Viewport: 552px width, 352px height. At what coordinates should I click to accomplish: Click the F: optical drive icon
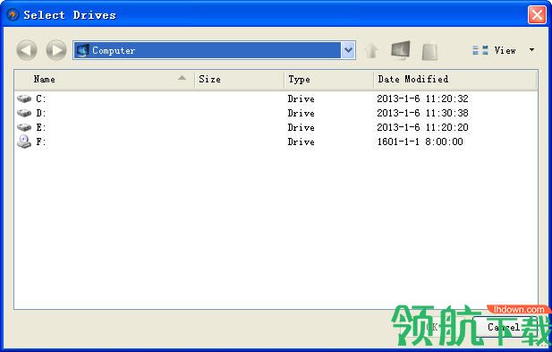coord(24,142)
